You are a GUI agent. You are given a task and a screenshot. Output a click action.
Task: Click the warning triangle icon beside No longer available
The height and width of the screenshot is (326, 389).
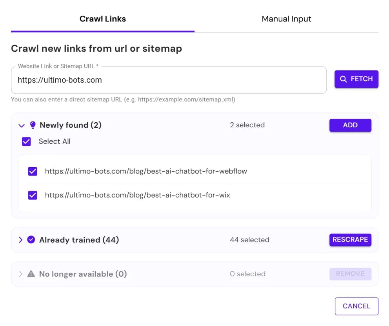point(31,274)
